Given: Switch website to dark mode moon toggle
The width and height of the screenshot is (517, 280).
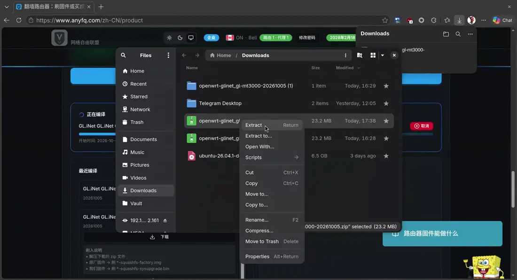Looking at the screenshot, I should (180, 38).
